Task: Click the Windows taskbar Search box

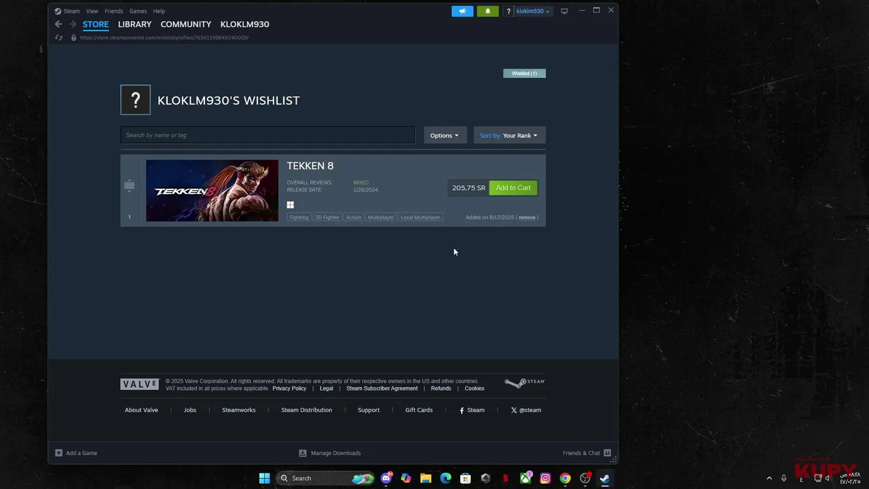Action: point(326,478)
